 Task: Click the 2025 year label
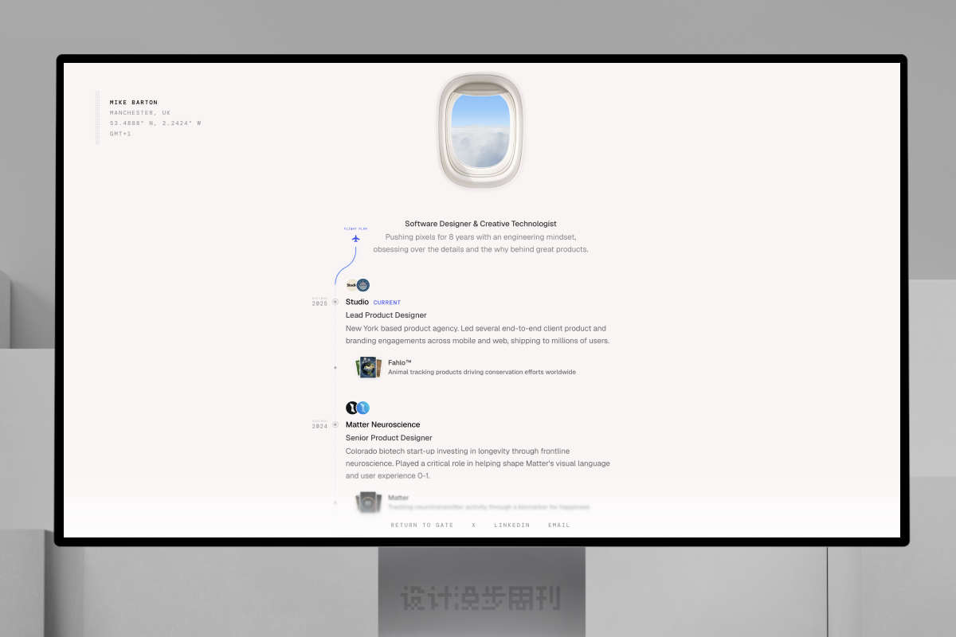point(319,303)
